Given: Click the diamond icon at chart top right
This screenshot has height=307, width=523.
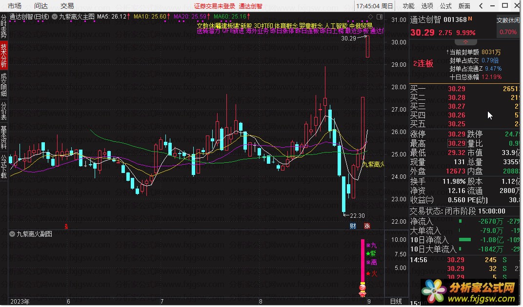Looking at the screenshot, I should click(370, 17).
